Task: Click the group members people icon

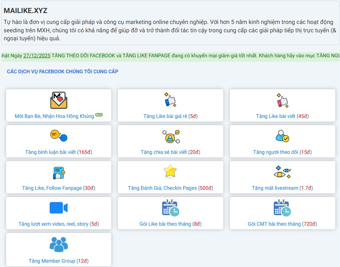Action: [59, 245]
